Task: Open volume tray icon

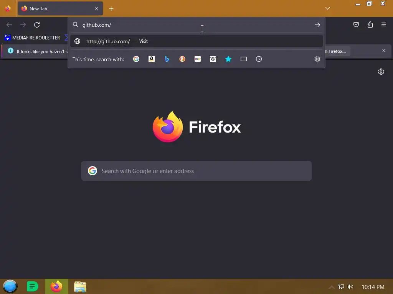Action: coord(350,287)
